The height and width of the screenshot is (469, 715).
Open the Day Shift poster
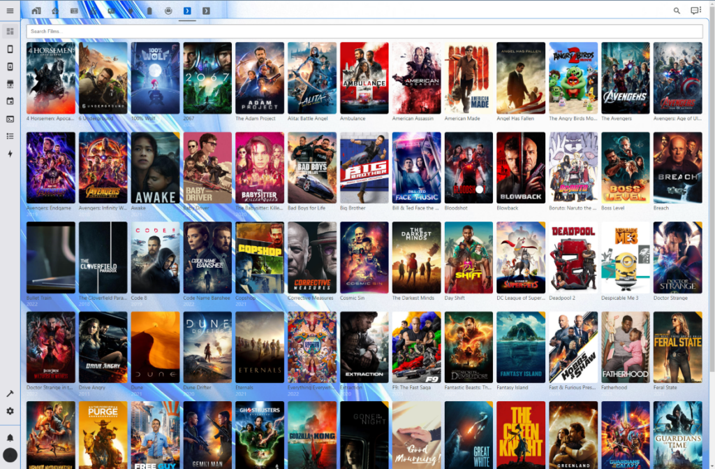coord(469,257)
